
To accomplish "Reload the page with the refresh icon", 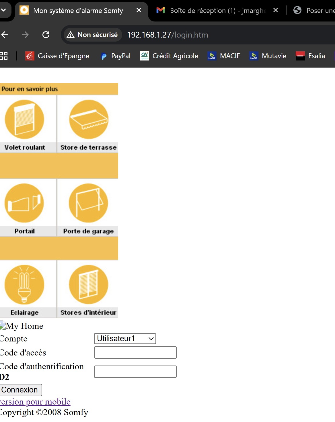I will click(x=46, y=35).
